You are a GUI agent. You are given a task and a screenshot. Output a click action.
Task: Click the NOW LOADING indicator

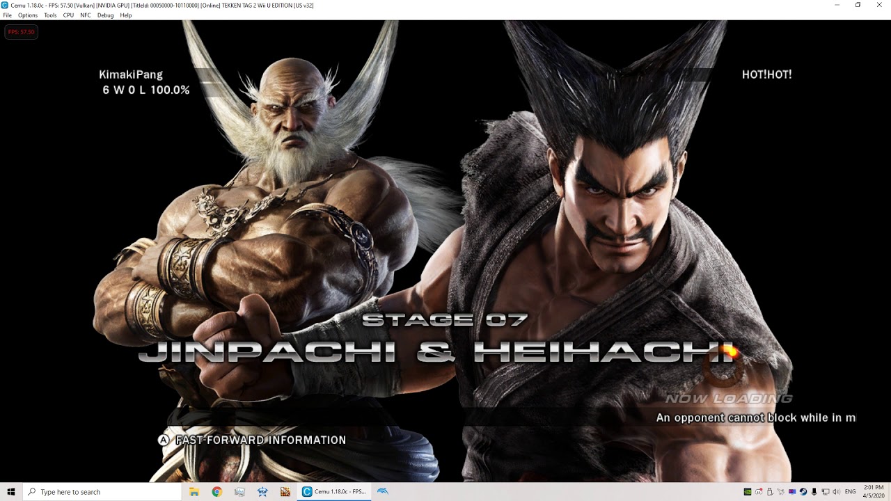coord(728,399)
